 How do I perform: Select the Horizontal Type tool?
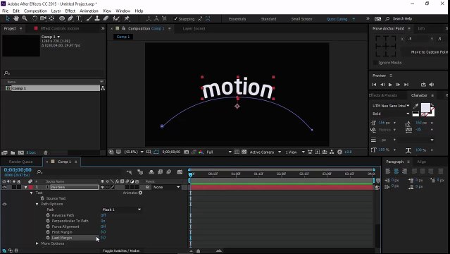click(x=79, y=18)
